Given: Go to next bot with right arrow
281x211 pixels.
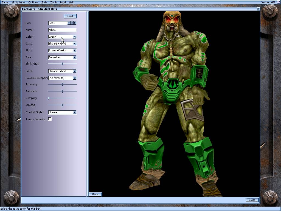Looking at the screenshot, I should click(x=75, y=23).
